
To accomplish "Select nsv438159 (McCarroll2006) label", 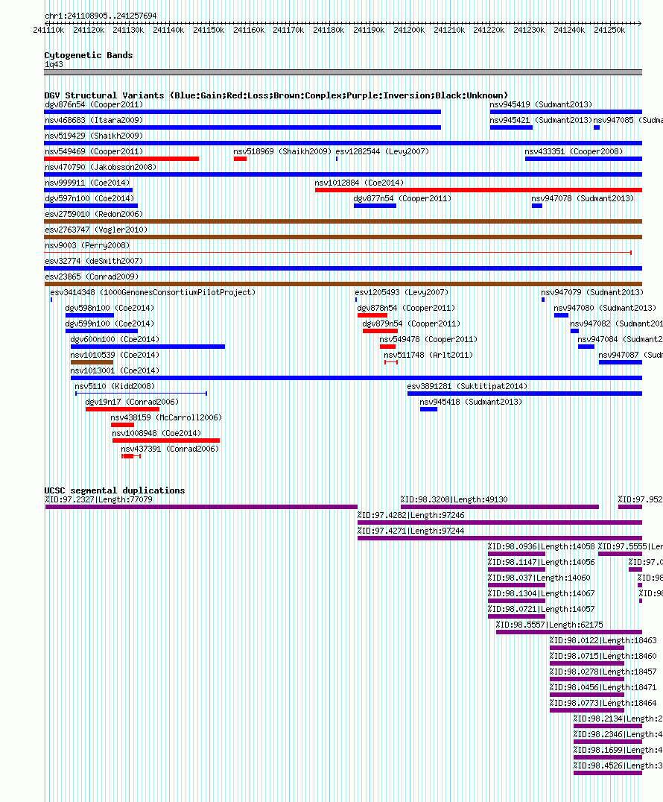I will pyautogui.click(x=166, y=418).
